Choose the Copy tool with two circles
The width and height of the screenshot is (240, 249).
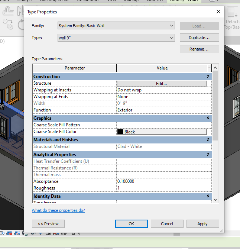pyautogui.click(x=8, y=24)
